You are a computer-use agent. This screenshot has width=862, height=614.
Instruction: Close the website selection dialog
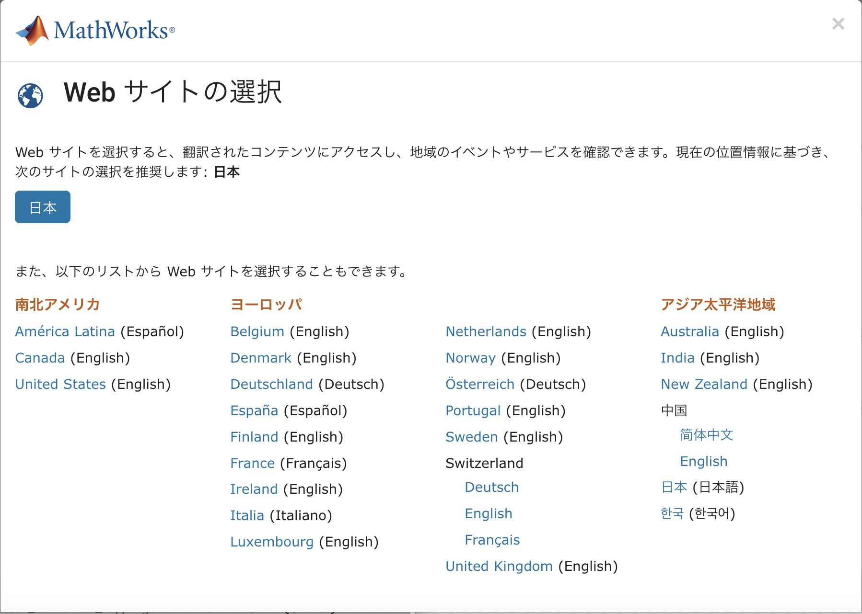point(838,24)
